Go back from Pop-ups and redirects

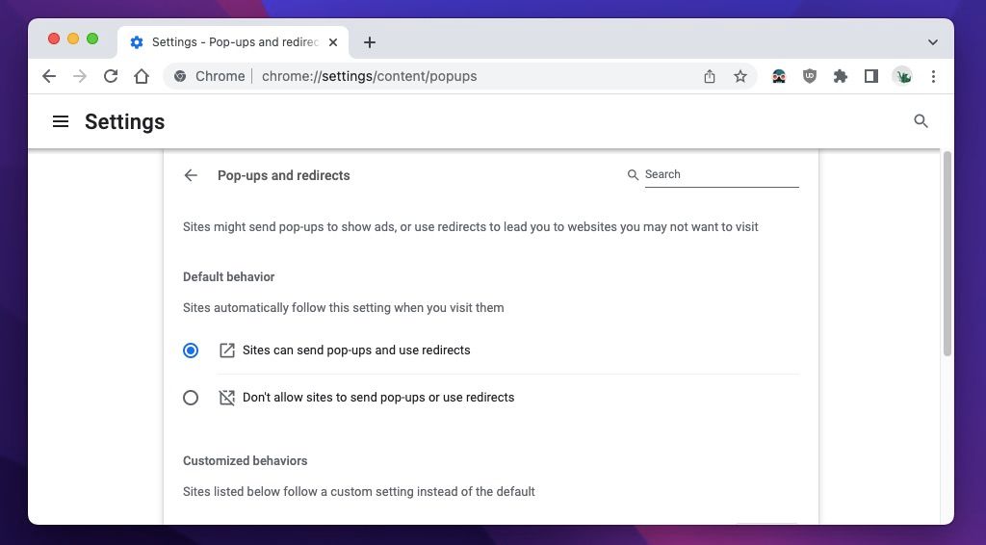tap(191, 175)
